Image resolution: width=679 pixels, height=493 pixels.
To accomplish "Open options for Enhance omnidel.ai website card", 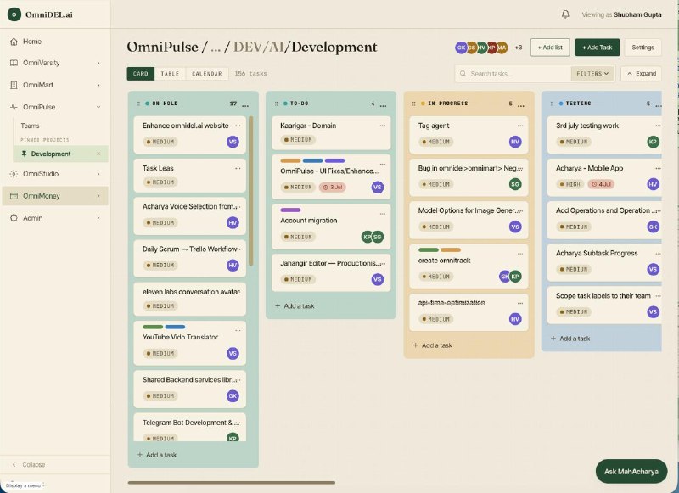I will [238, 126].
